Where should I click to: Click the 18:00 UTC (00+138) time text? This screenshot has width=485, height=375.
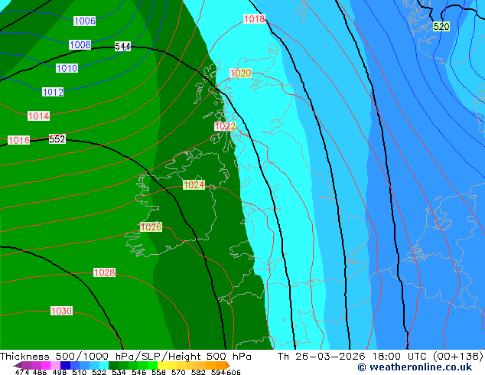[428, 357]
